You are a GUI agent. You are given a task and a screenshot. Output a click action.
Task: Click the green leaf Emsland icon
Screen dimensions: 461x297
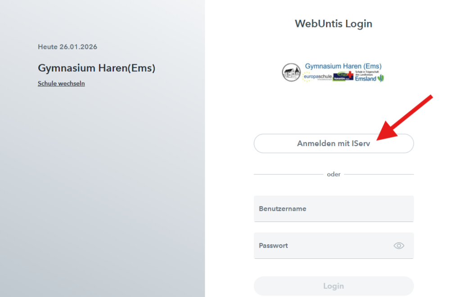[x=381, y=78]
